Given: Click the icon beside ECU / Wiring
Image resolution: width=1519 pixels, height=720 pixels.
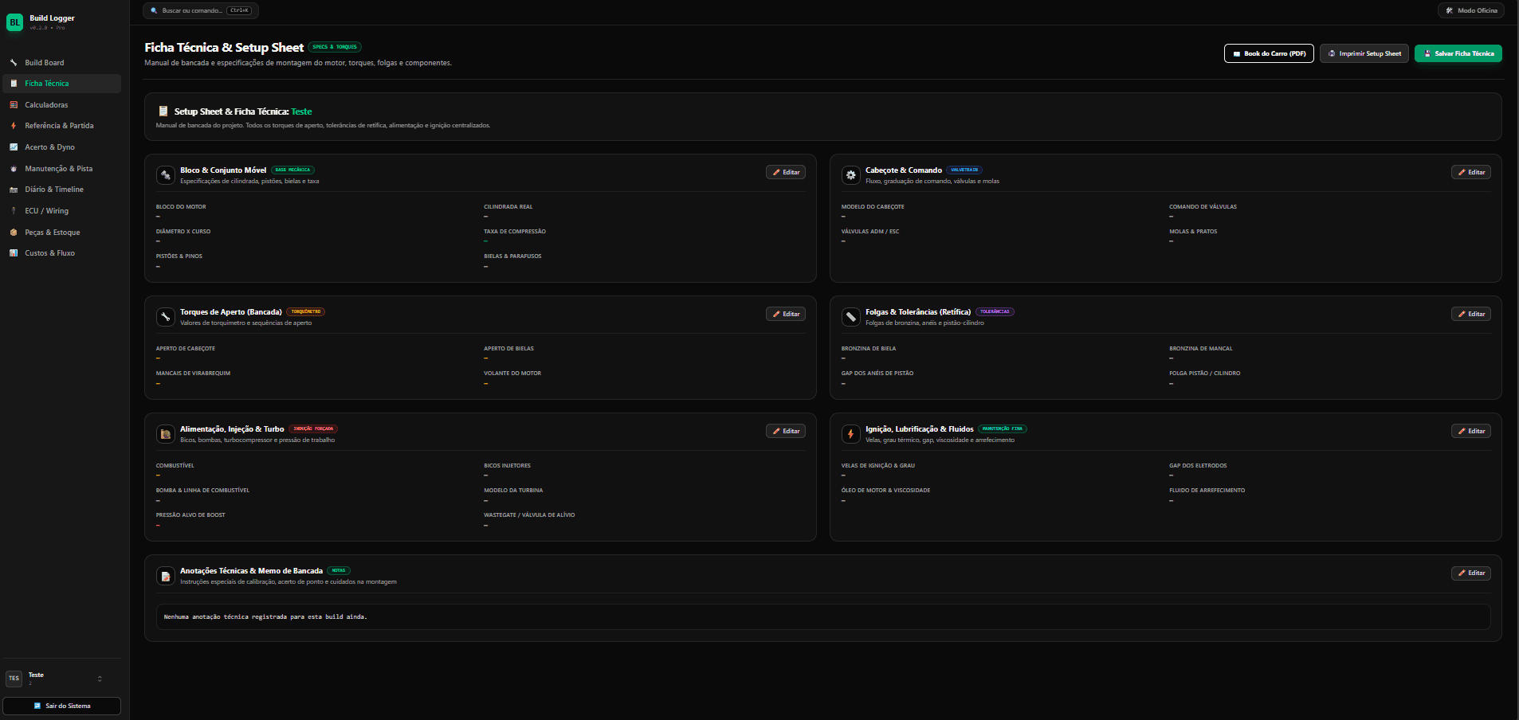Looking at the screenshot, I should pos(14,211).
